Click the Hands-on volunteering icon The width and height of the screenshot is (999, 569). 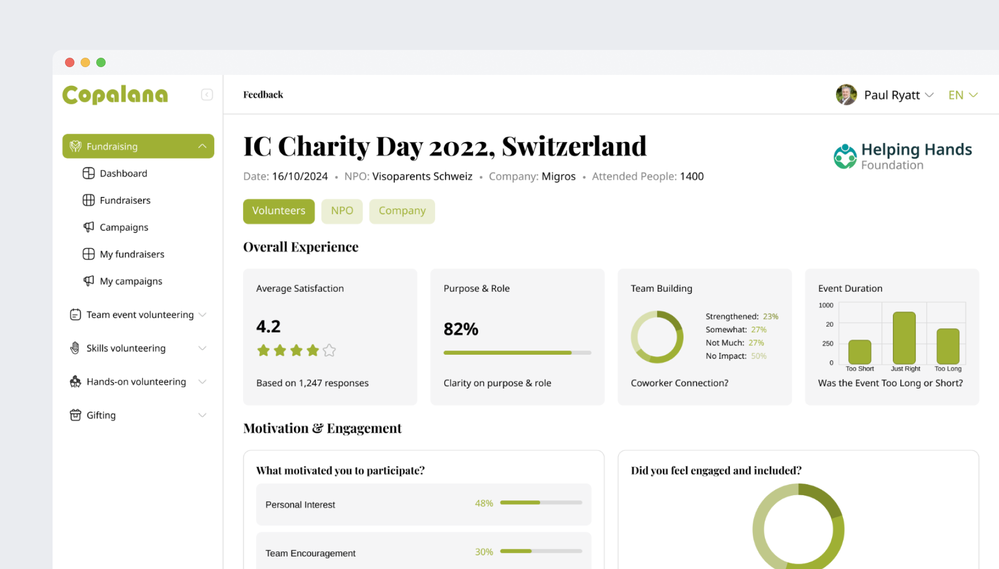[75, 382]
